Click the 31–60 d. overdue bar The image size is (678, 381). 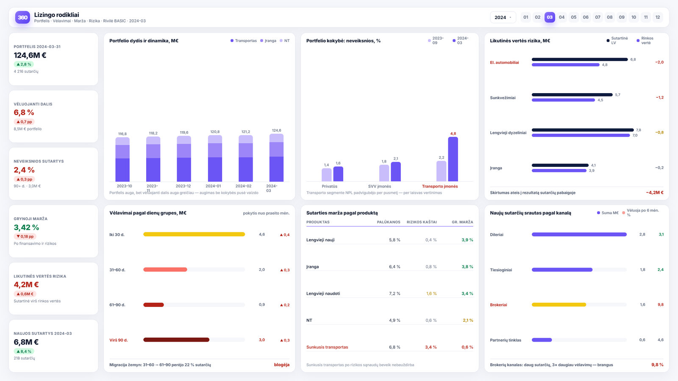(165, 270)
